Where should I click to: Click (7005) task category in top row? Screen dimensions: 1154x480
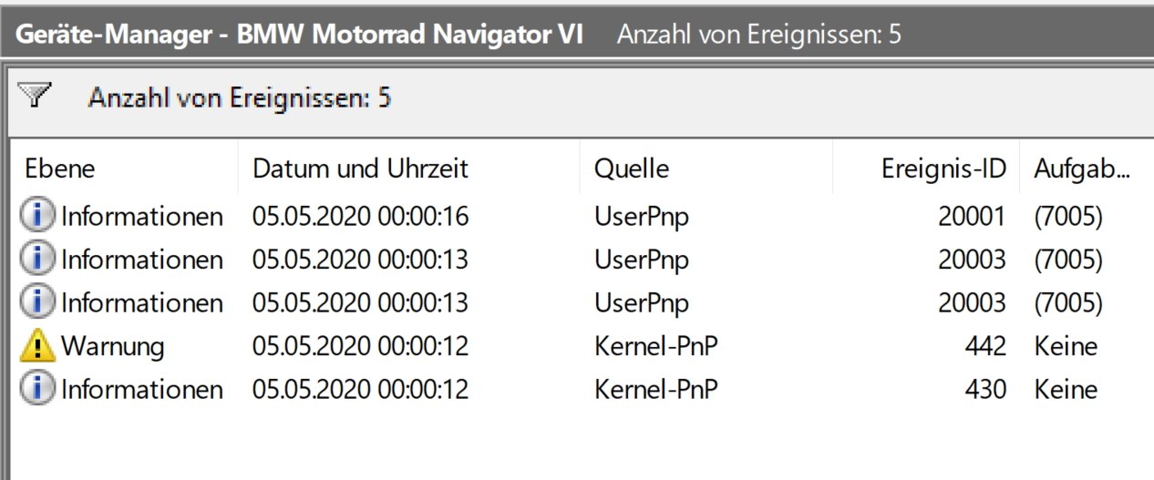tap(1068, 216)
